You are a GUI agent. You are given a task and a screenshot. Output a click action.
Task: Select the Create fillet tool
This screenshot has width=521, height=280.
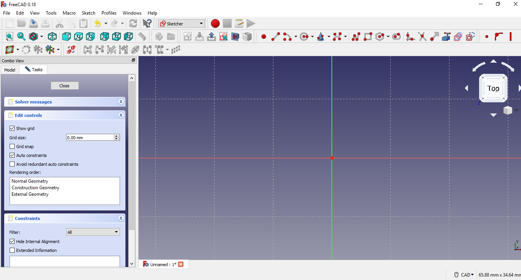tap(410, 37)
